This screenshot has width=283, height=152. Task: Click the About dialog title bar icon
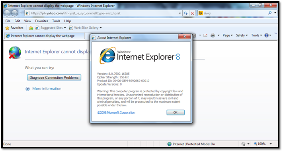94,38
